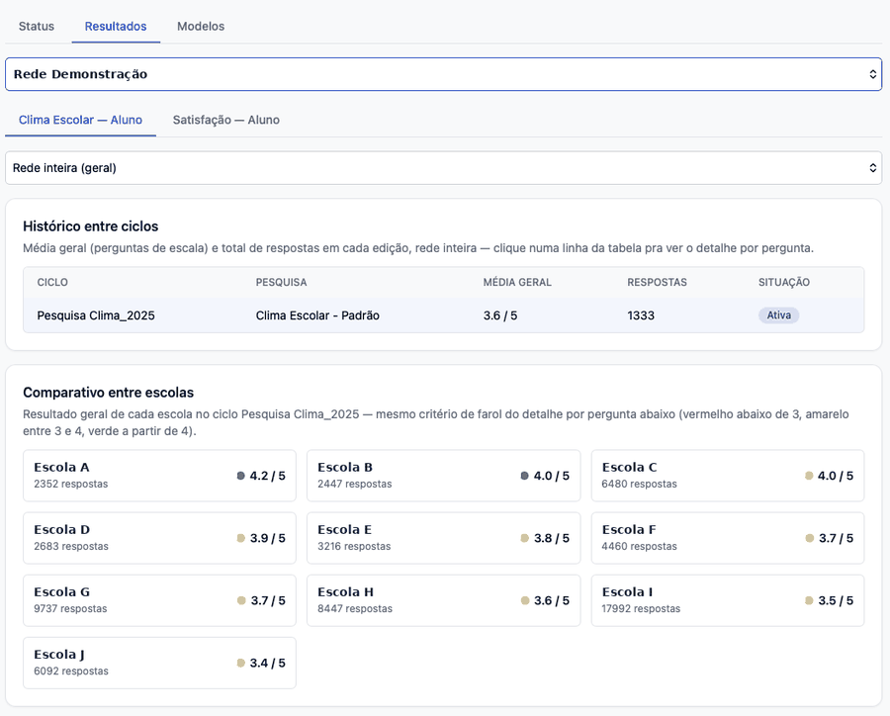Viewport: 890px width, 716px height.
Task: Click the Histórico entre ciclos heading
Action: pos(91,226)
